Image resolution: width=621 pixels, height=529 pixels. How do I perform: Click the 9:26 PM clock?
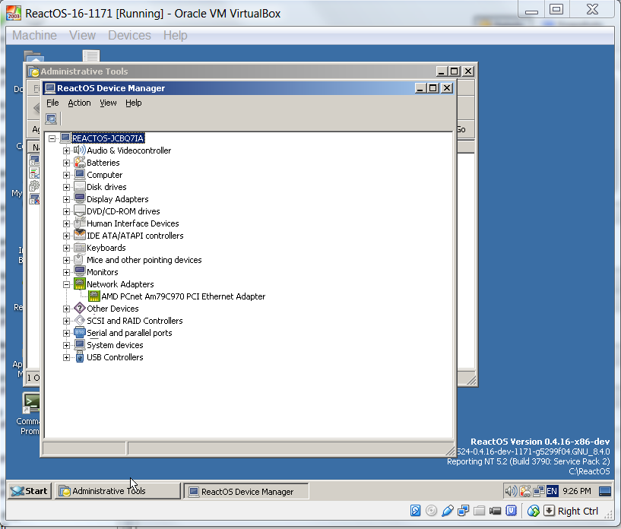pos(577,492)
